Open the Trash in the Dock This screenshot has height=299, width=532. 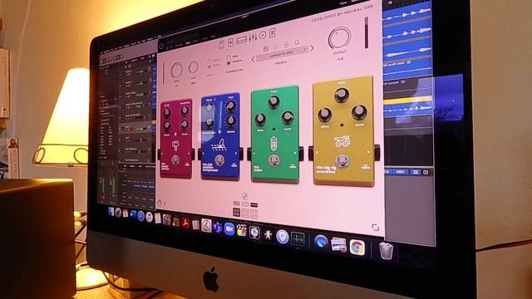pyautogui.click(x=386, y=251)
